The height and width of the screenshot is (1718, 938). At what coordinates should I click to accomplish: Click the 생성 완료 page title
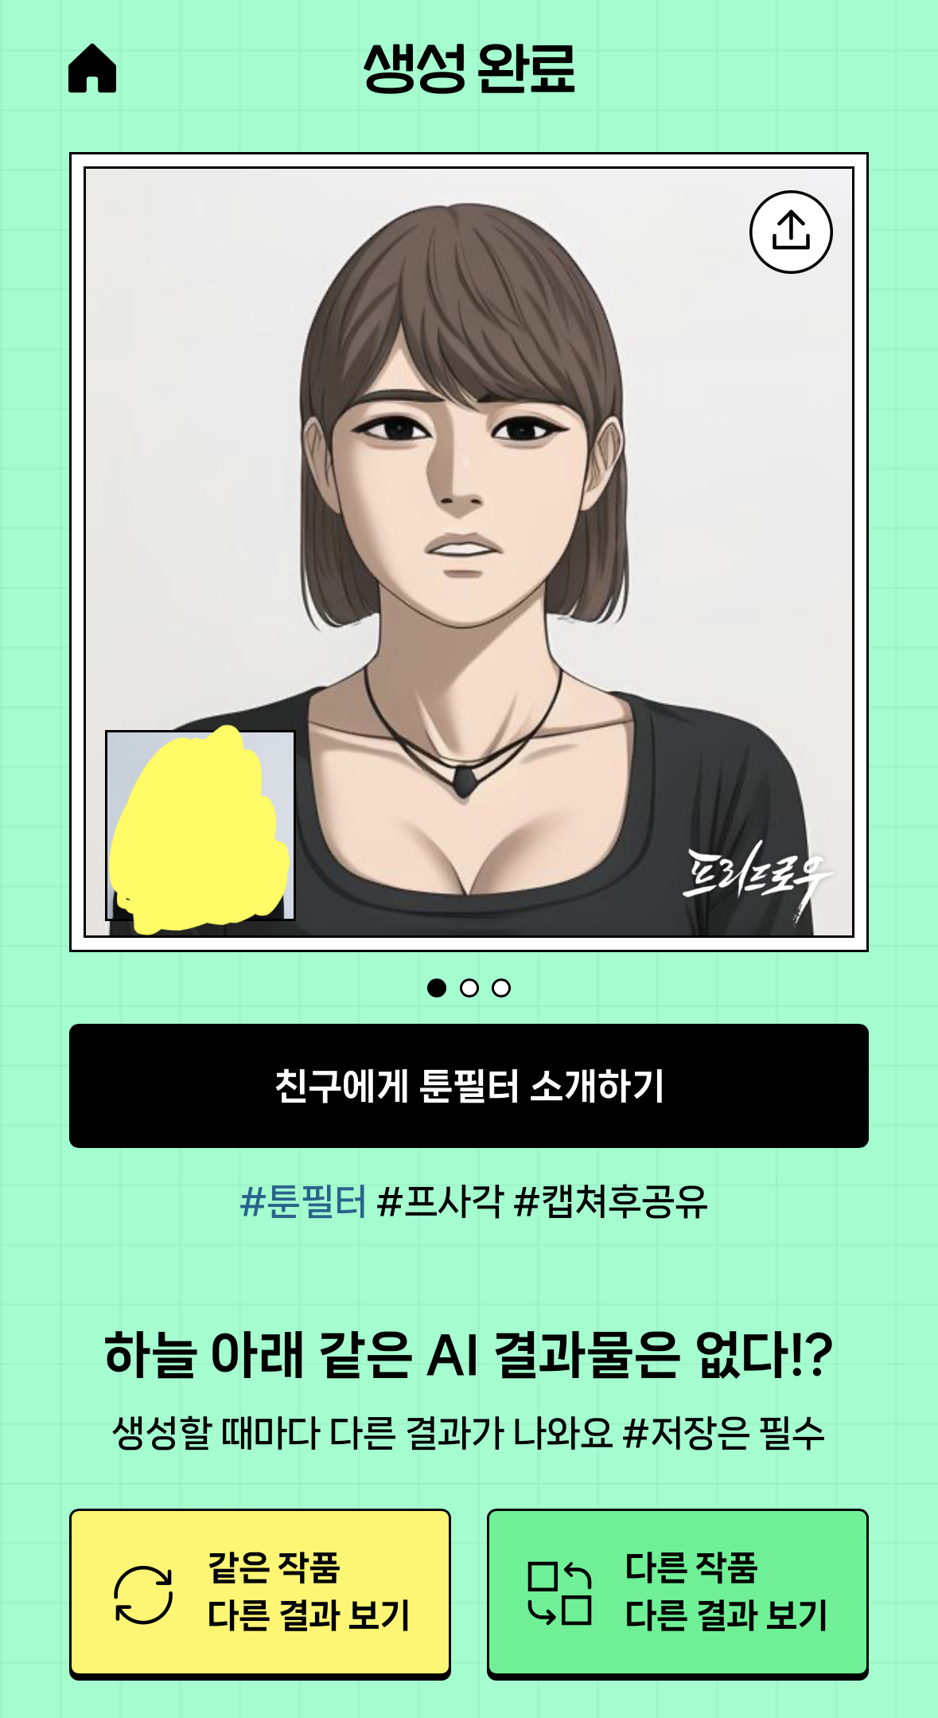pos(469,68)
